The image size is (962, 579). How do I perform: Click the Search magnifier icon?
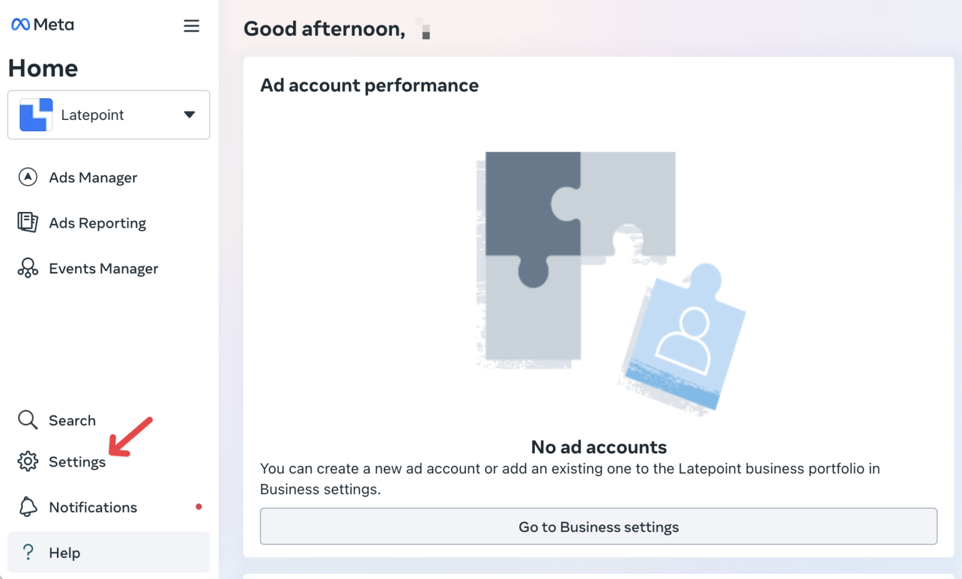[x=28, y=420]
